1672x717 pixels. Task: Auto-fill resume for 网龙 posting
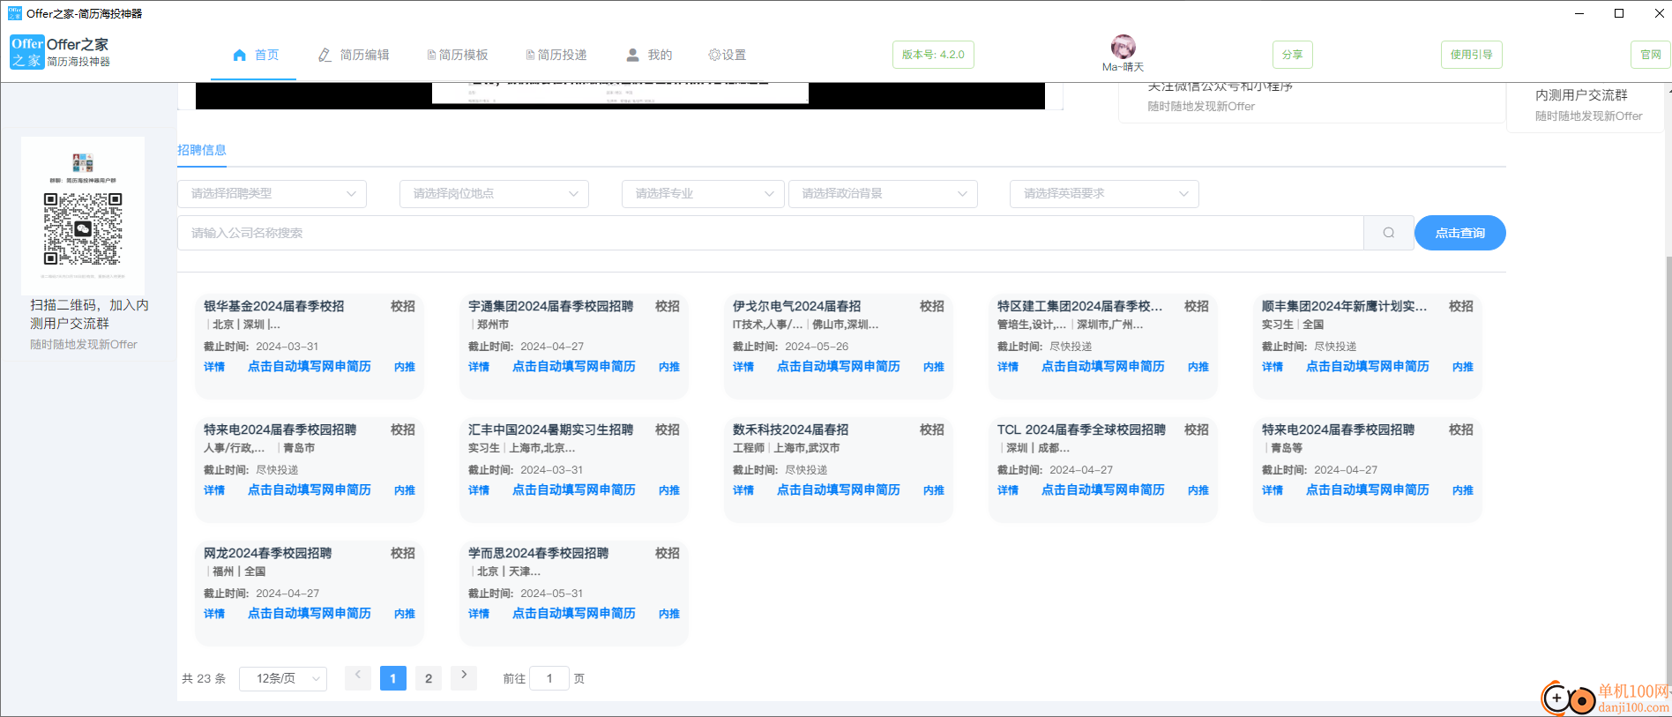tap(310, 614)
